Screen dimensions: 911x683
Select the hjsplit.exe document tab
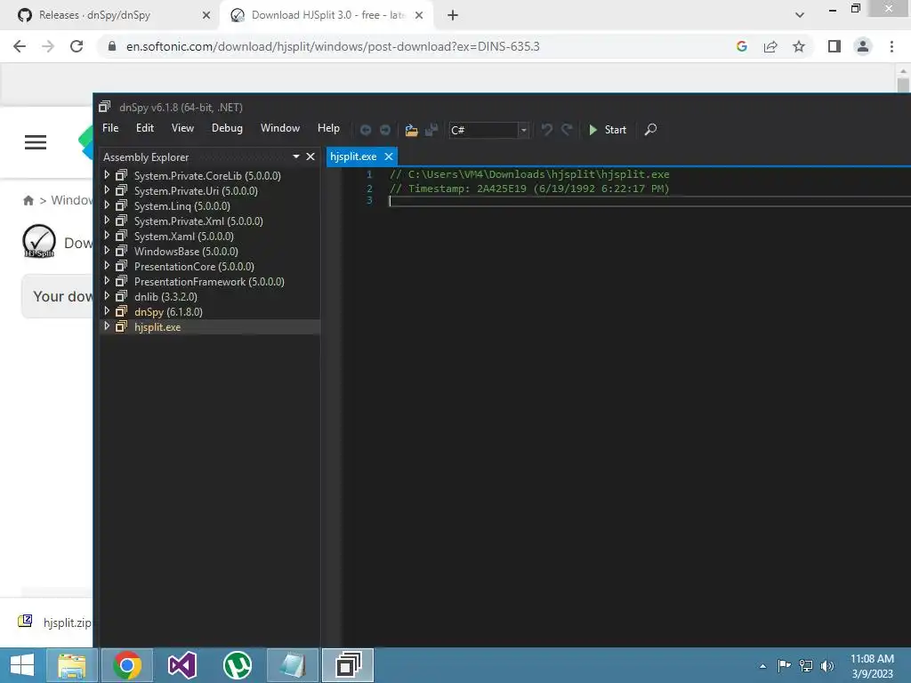coord(353,157)
